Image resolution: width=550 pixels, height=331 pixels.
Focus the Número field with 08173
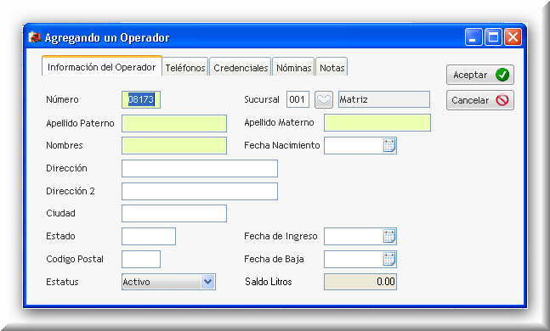click(x=141, y=100)
